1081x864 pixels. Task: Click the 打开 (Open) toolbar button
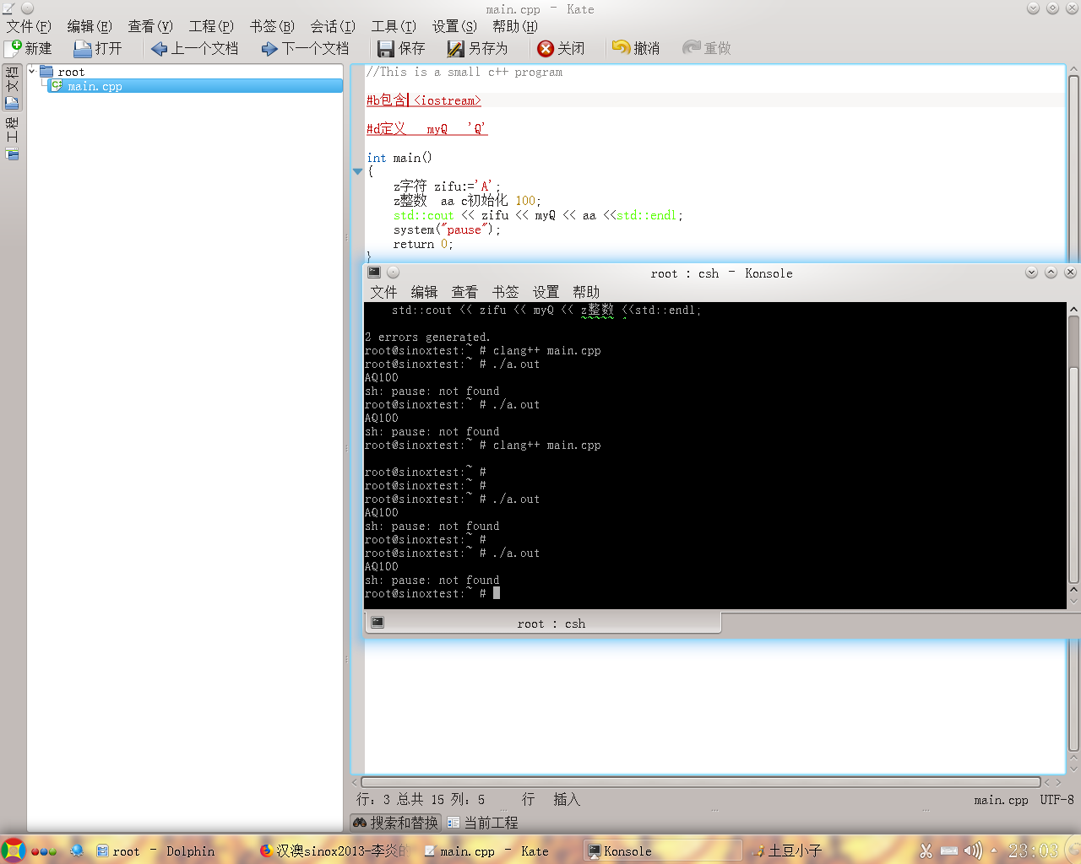(98, 48)
